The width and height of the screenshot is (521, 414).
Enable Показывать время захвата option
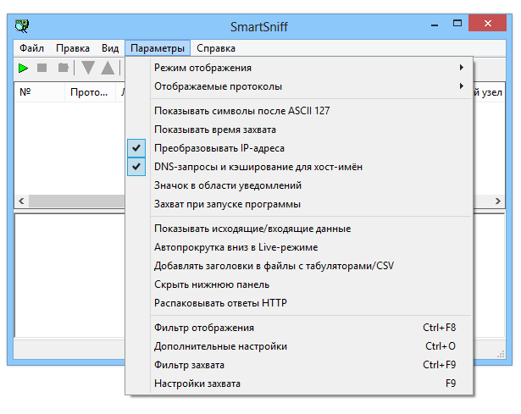click(215, 130)
